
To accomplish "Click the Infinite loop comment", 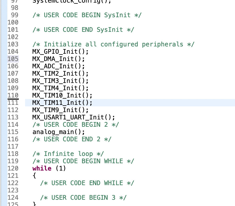I will pyautogui.click(x=68, y=154).
